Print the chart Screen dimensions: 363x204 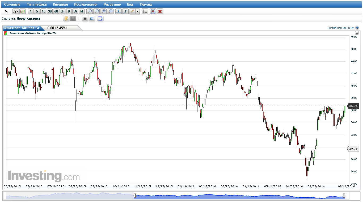coord(85,19)
